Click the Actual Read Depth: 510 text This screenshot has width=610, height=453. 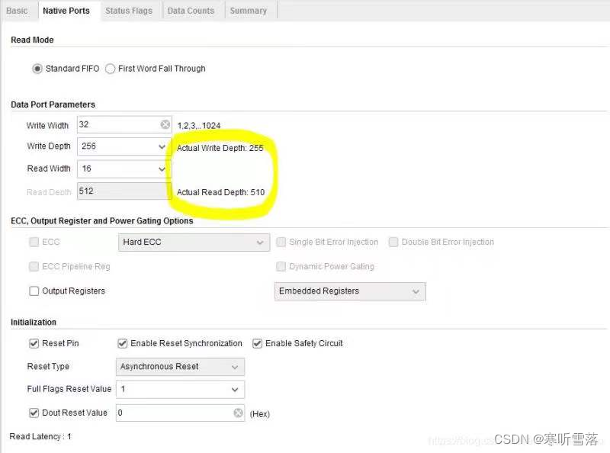(x=220, y=192)
